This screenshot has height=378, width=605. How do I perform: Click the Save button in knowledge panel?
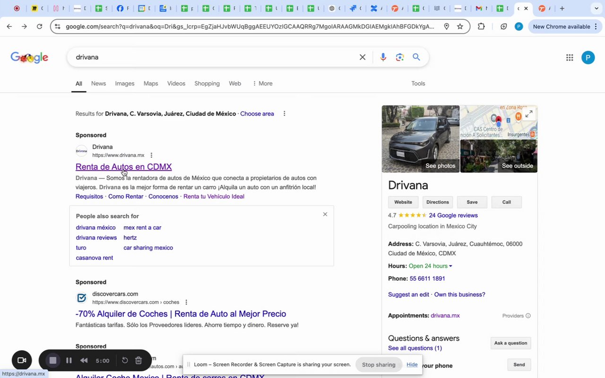pos(472,202)
